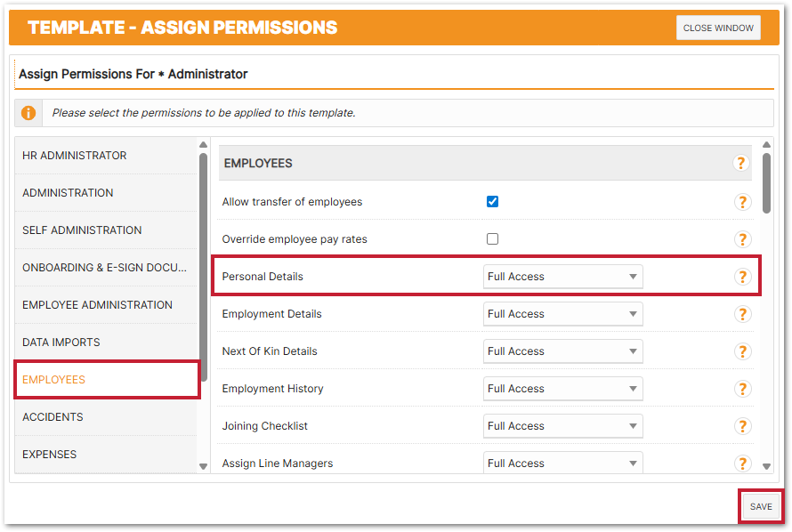Click the permissions list vertical scrollbar thumb

click(767, 182)
